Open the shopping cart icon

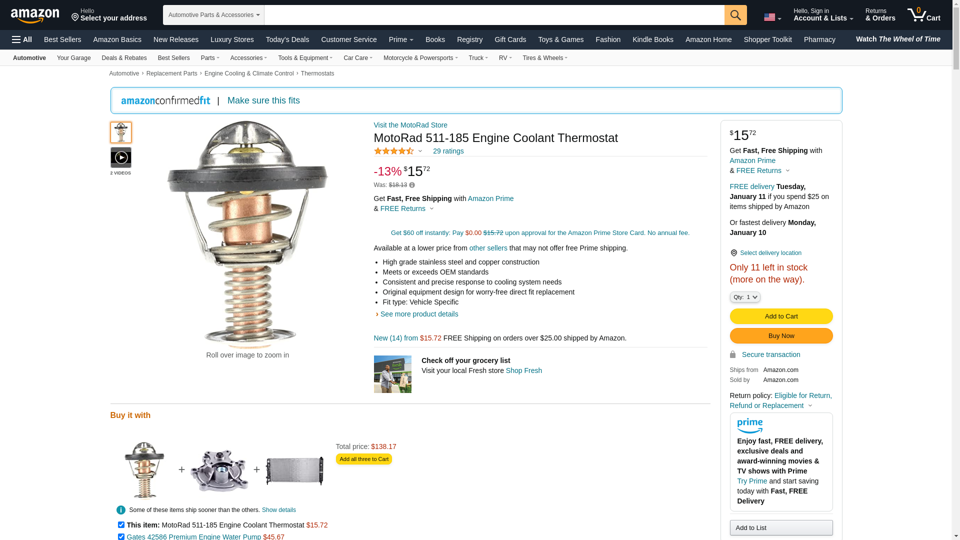[924, 14]
